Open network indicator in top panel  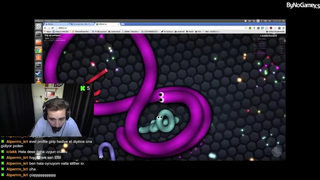coord(254,21)
